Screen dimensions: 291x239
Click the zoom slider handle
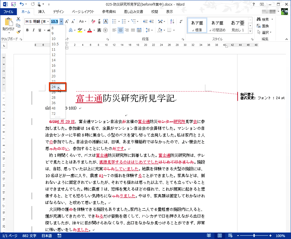254,236
